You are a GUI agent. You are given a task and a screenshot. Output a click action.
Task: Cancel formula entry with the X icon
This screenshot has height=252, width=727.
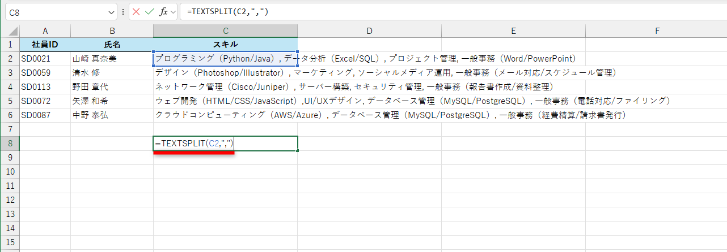tap(136, 11)
